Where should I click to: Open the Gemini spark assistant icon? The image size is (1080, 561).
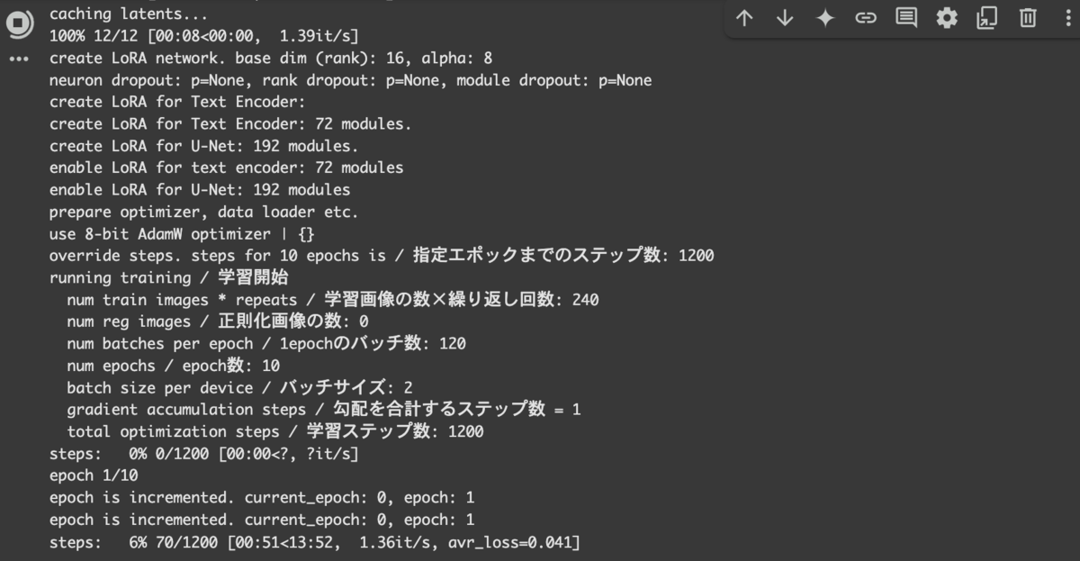(825, 17)
